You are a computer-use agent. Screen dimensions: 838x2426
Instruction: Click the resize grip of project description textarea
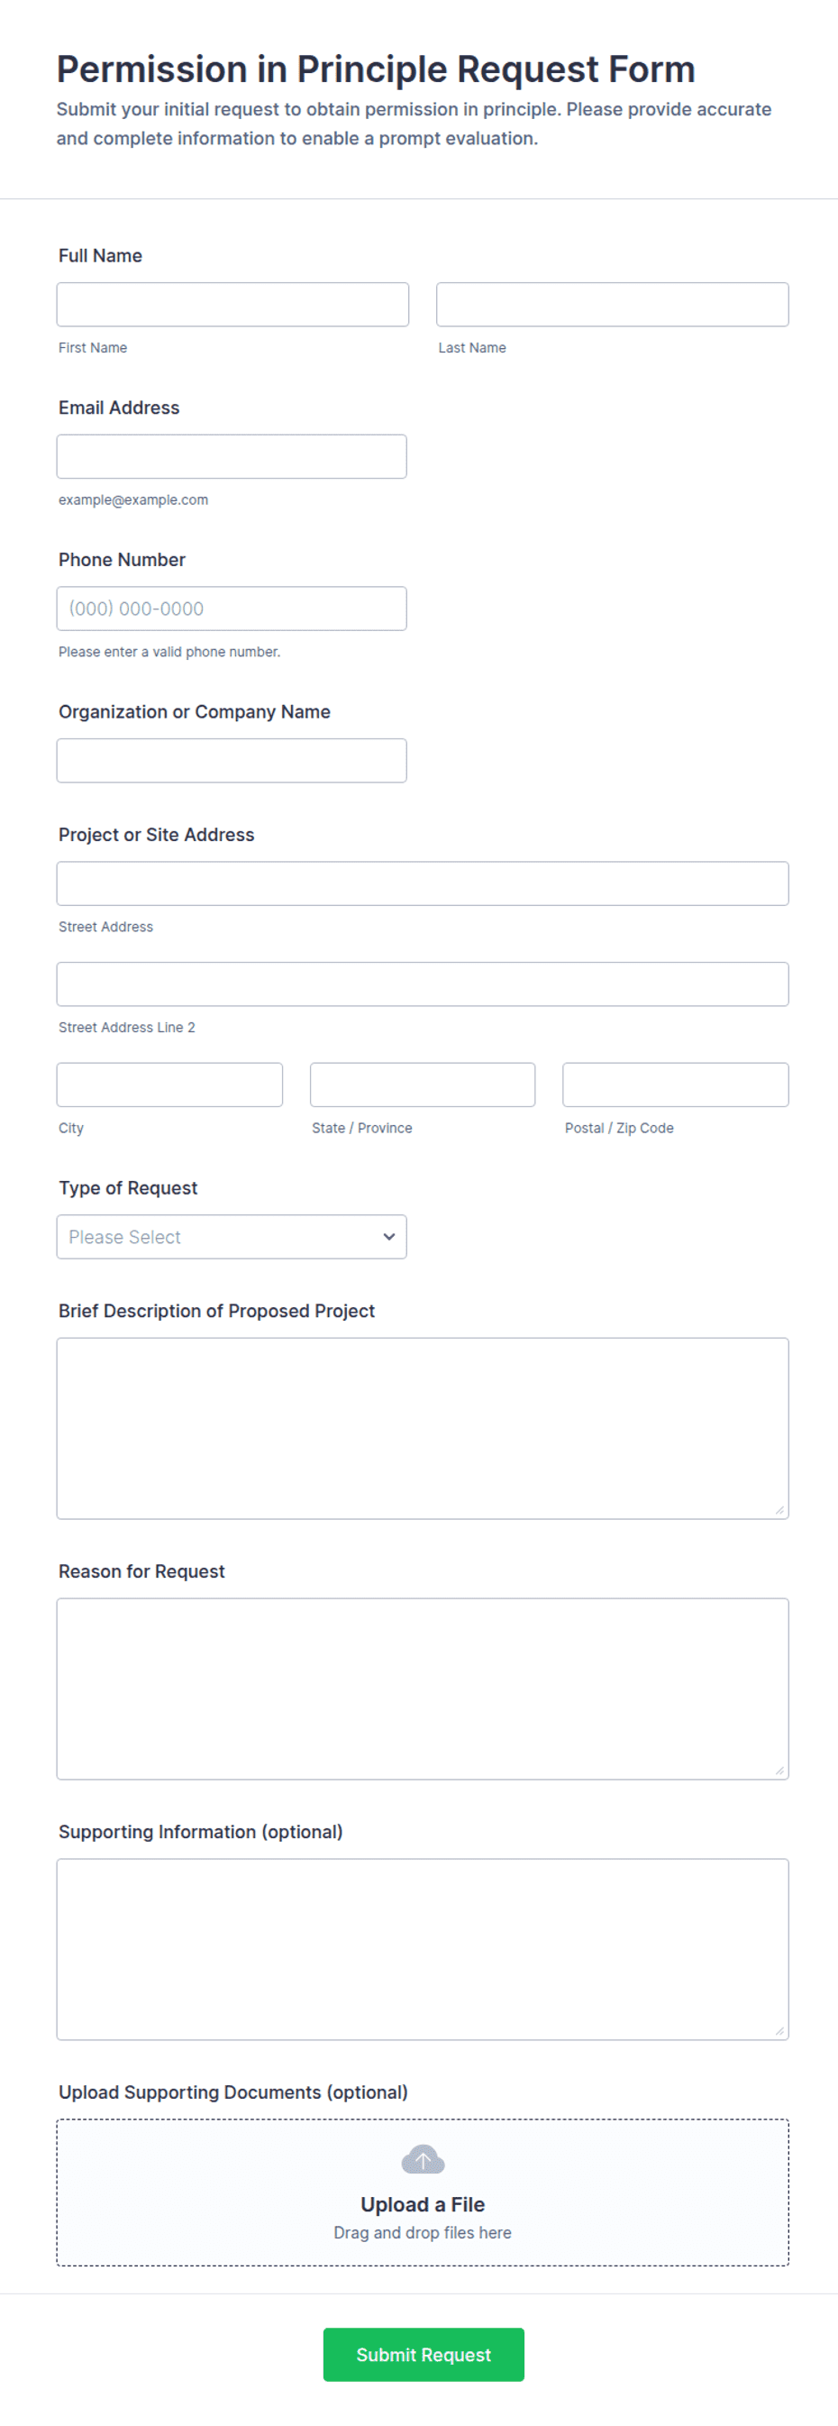779,1511
